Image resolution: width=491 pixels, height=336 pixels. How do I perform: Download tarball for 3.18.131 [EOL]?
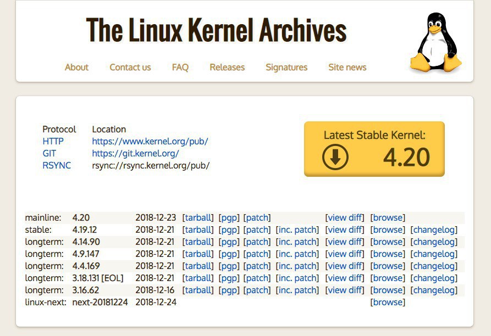coord(198,278)
